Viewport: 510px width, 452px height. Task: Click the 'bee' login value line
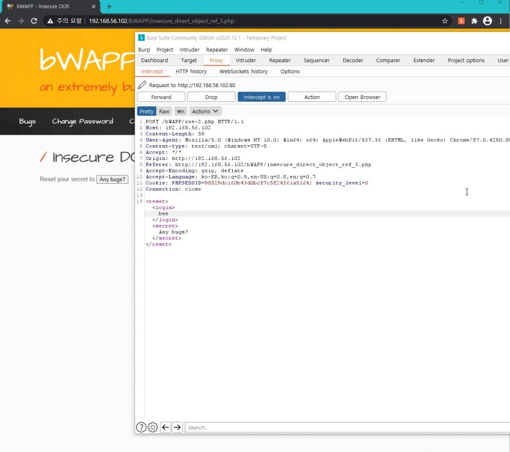163,213
